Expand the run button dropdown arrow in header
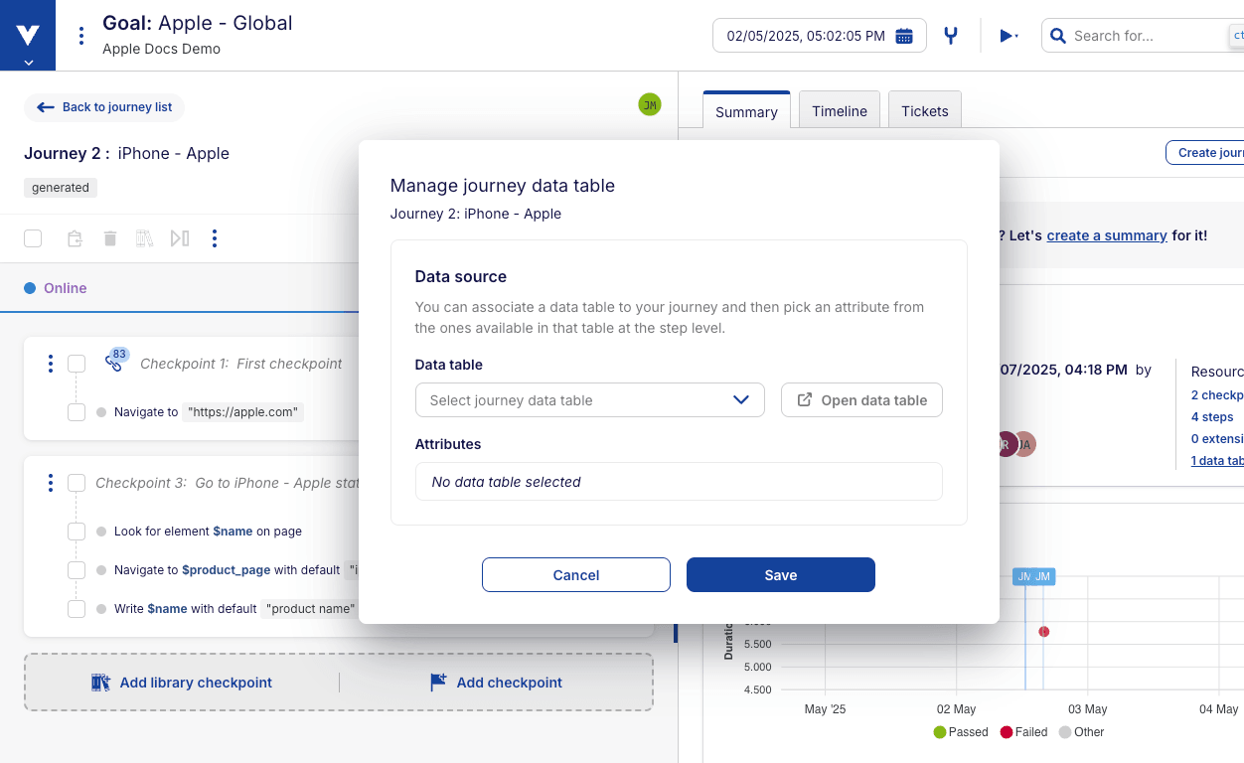1244x763 pixels. [1017, 35]
